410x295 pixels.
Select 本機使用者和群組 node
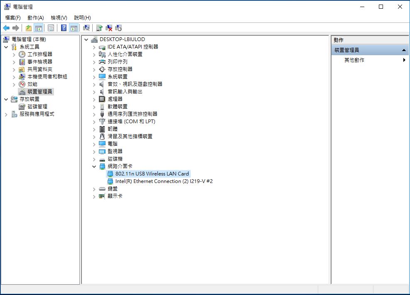(x=47, y=77)
